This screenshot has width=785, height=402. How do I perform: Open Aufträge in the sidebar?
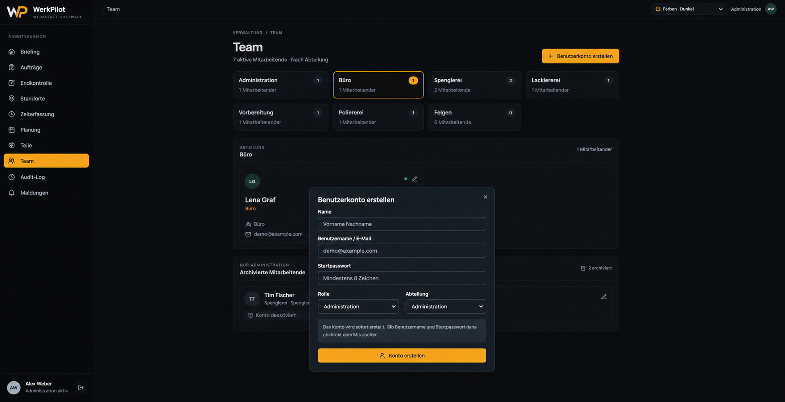click(46, 67)
